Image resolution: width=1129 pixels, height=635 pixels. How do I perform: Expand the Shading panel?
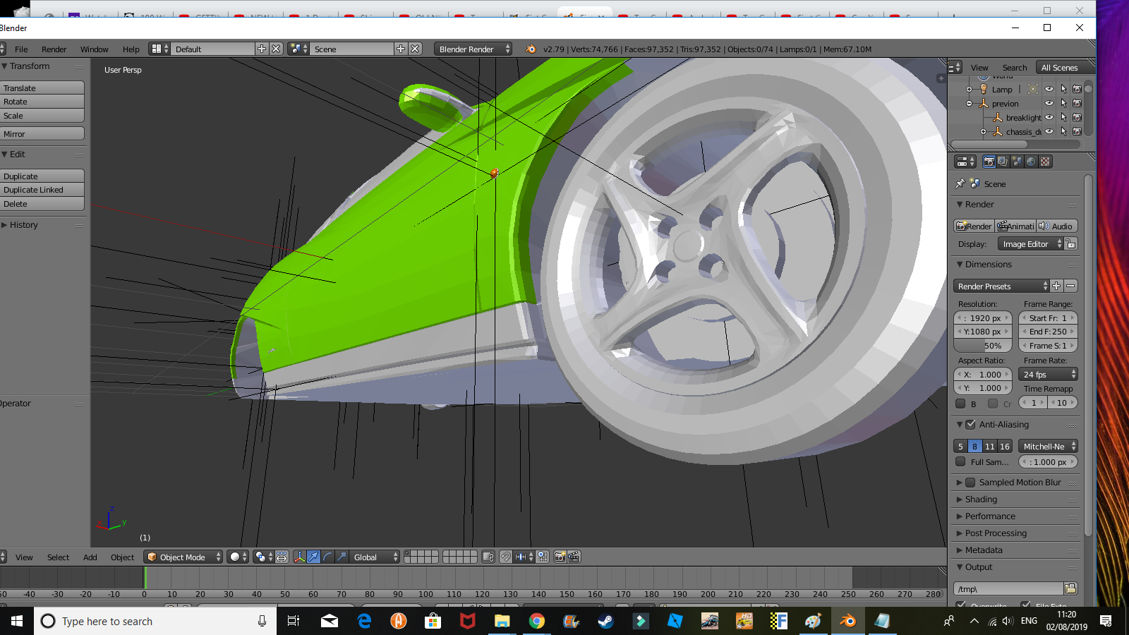[x=981, y=500]
